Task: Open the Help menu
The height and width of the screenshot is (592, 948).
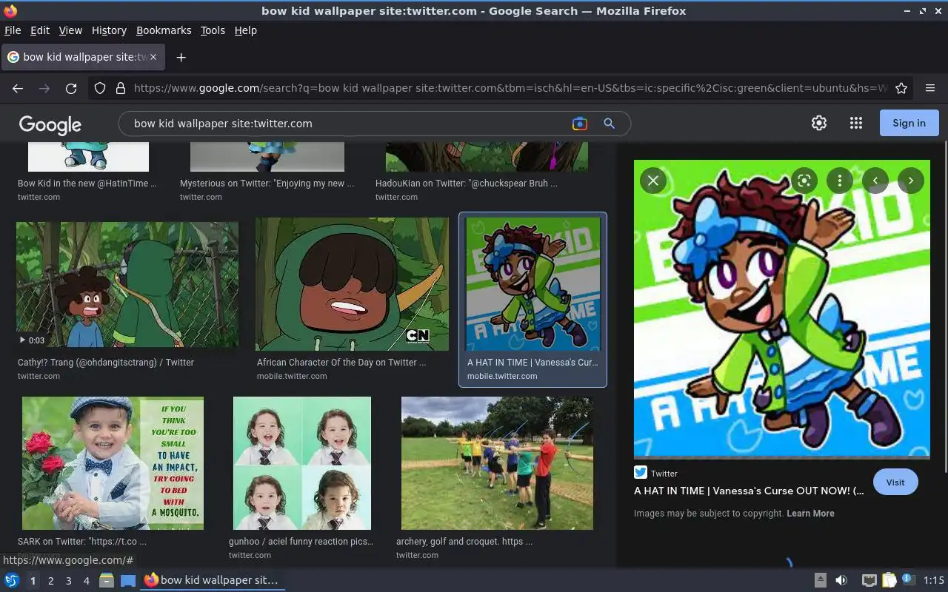Action: 245,30
